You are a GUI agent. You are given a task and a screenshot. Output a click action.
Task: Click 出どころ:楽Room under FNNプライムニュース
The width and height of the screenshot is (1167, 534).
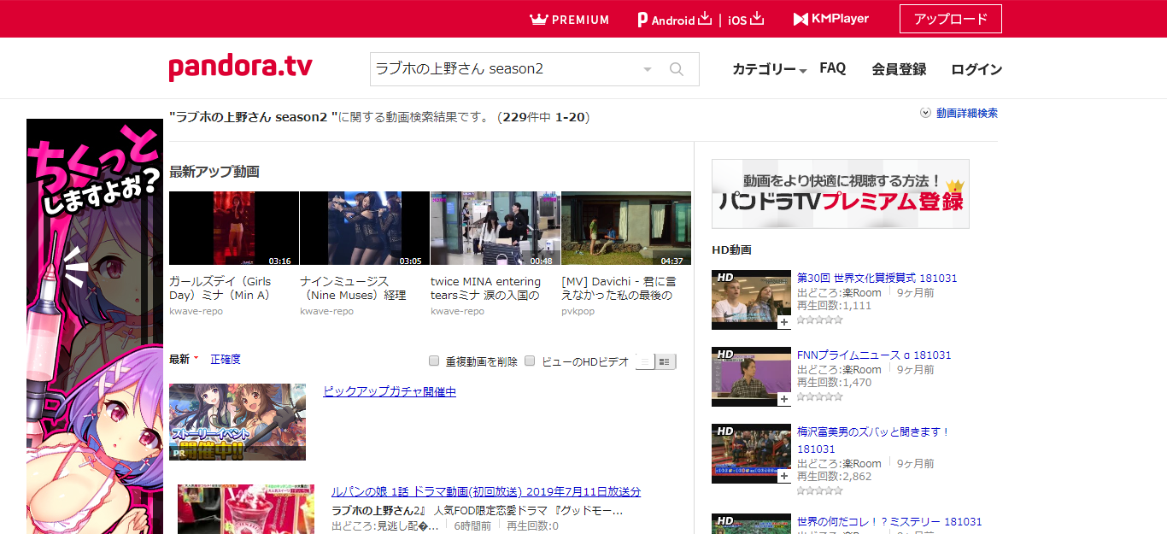coord(839,370)
